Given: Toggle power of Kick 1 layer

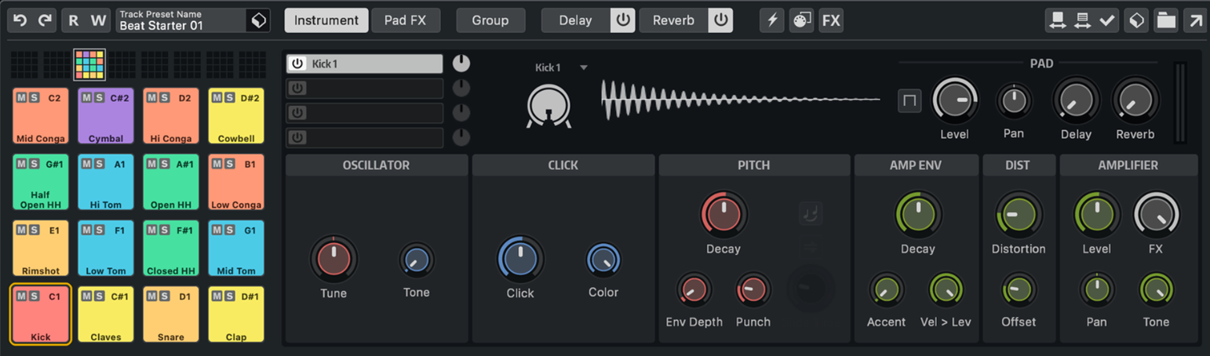Looking at the screenshot, I should click(x=297, y=64).
